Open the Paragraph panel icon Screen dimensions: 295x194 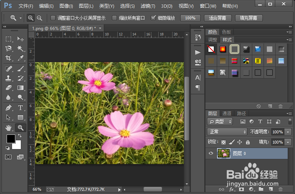(197, 88)
